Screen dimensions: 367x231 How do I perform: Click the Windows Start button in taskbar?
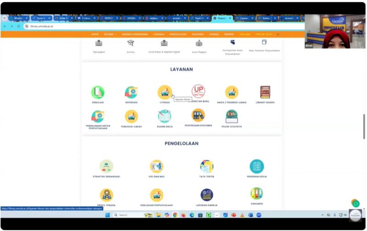tap(107, 215)
